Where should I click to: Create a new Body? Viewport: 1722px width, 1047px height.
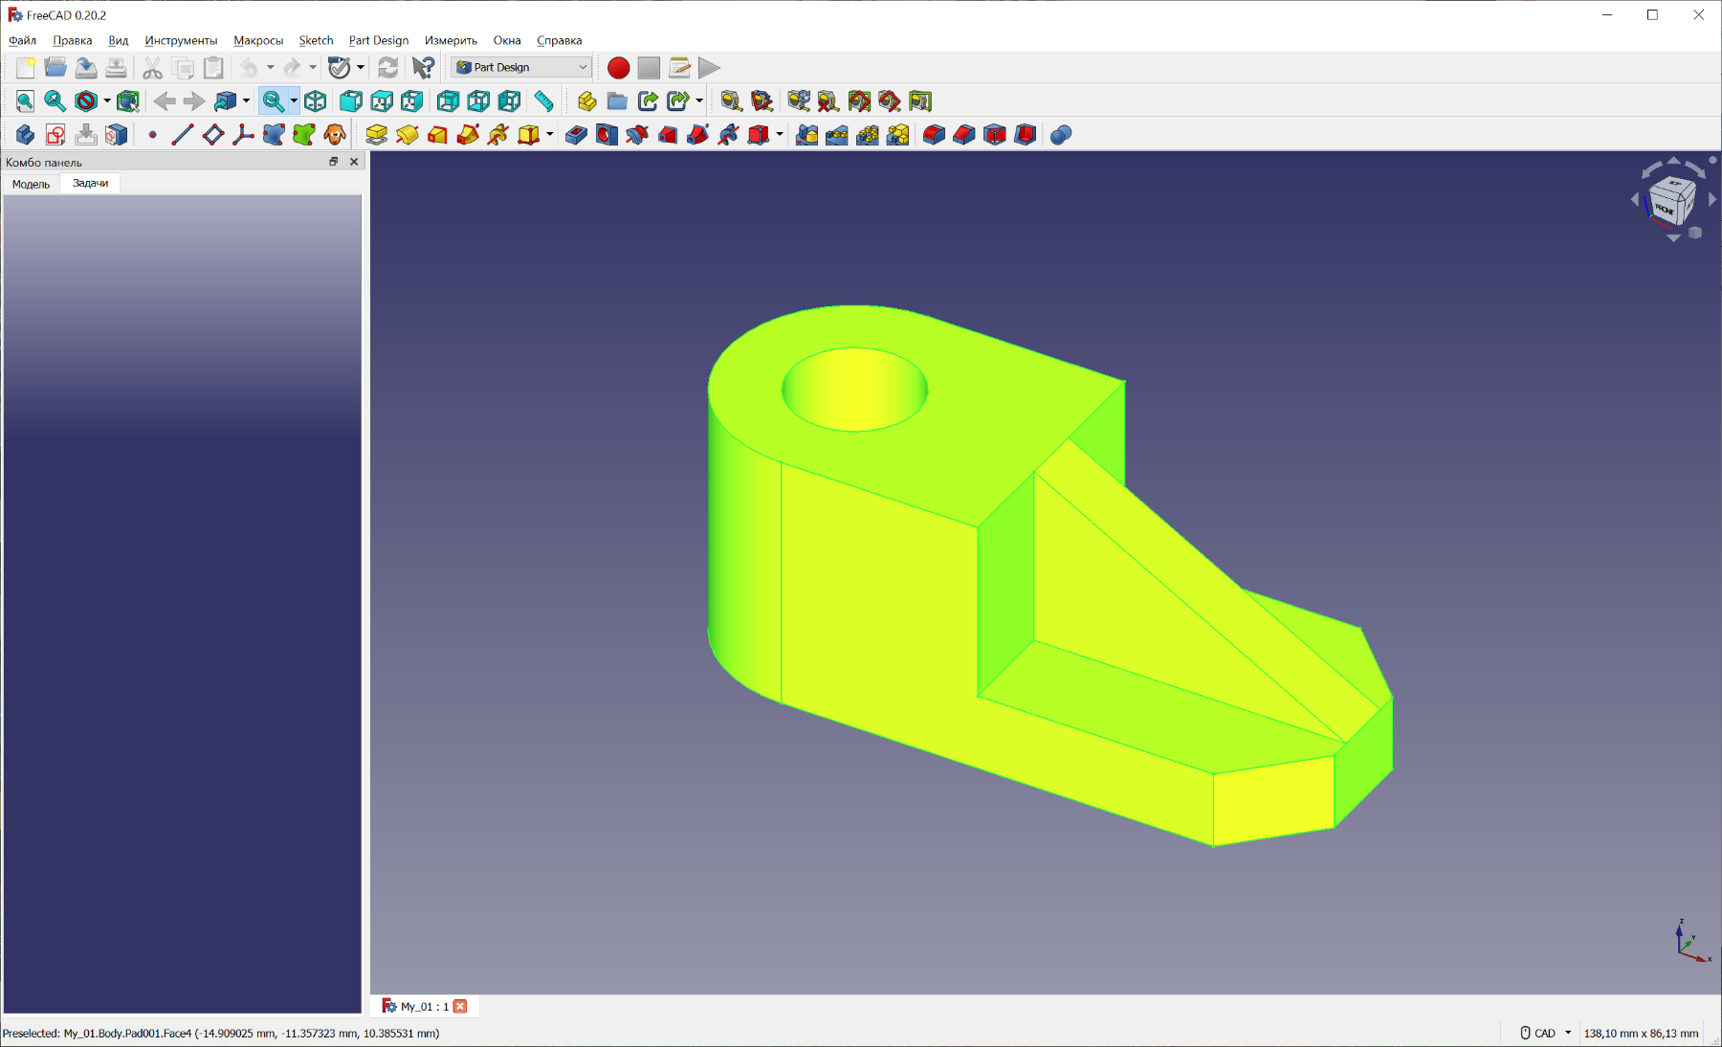tap(25, 135)
